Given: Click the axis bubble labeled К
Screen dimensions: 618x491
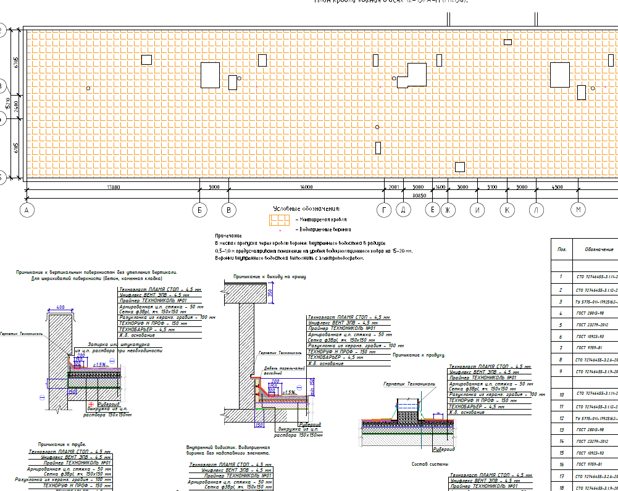Looking at the screenshot, I should [x=507, y=211].
